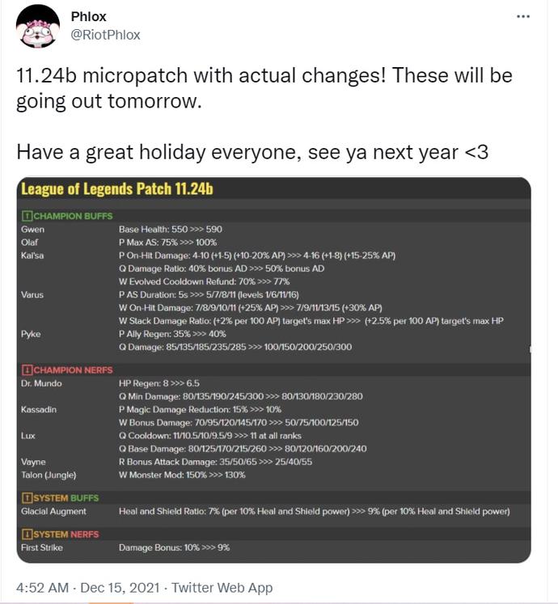Screen dimensions: 558x604
Task: Click the "Have a great holiday everyone" line
Action: [252, 152]
